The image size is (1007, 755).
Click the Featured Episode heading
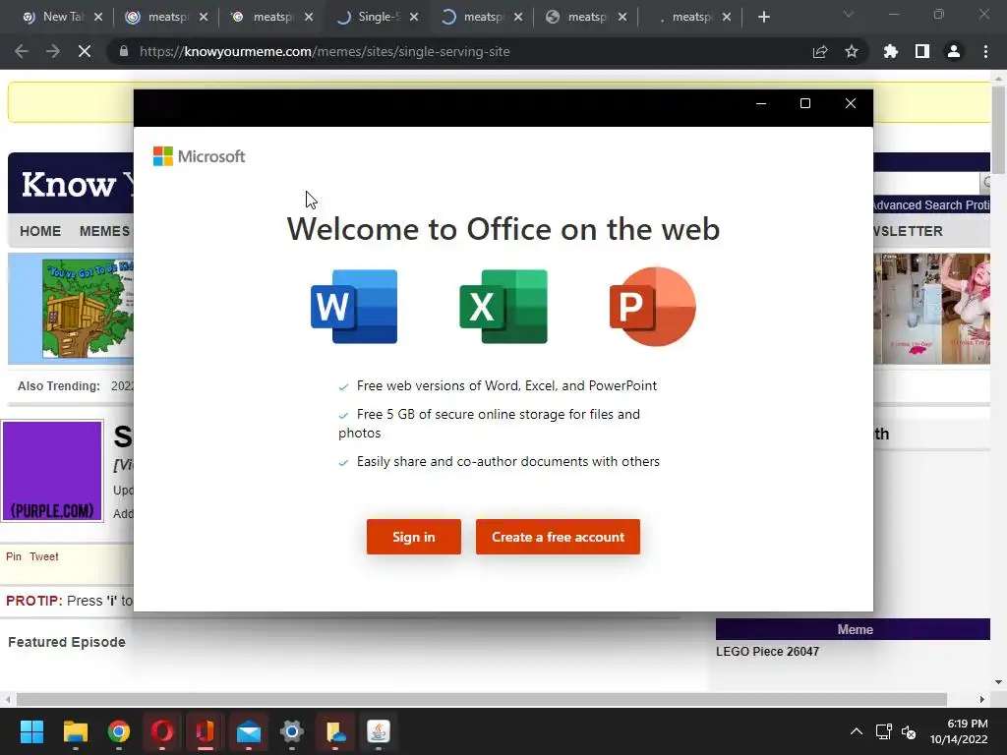tap(67, 642)
